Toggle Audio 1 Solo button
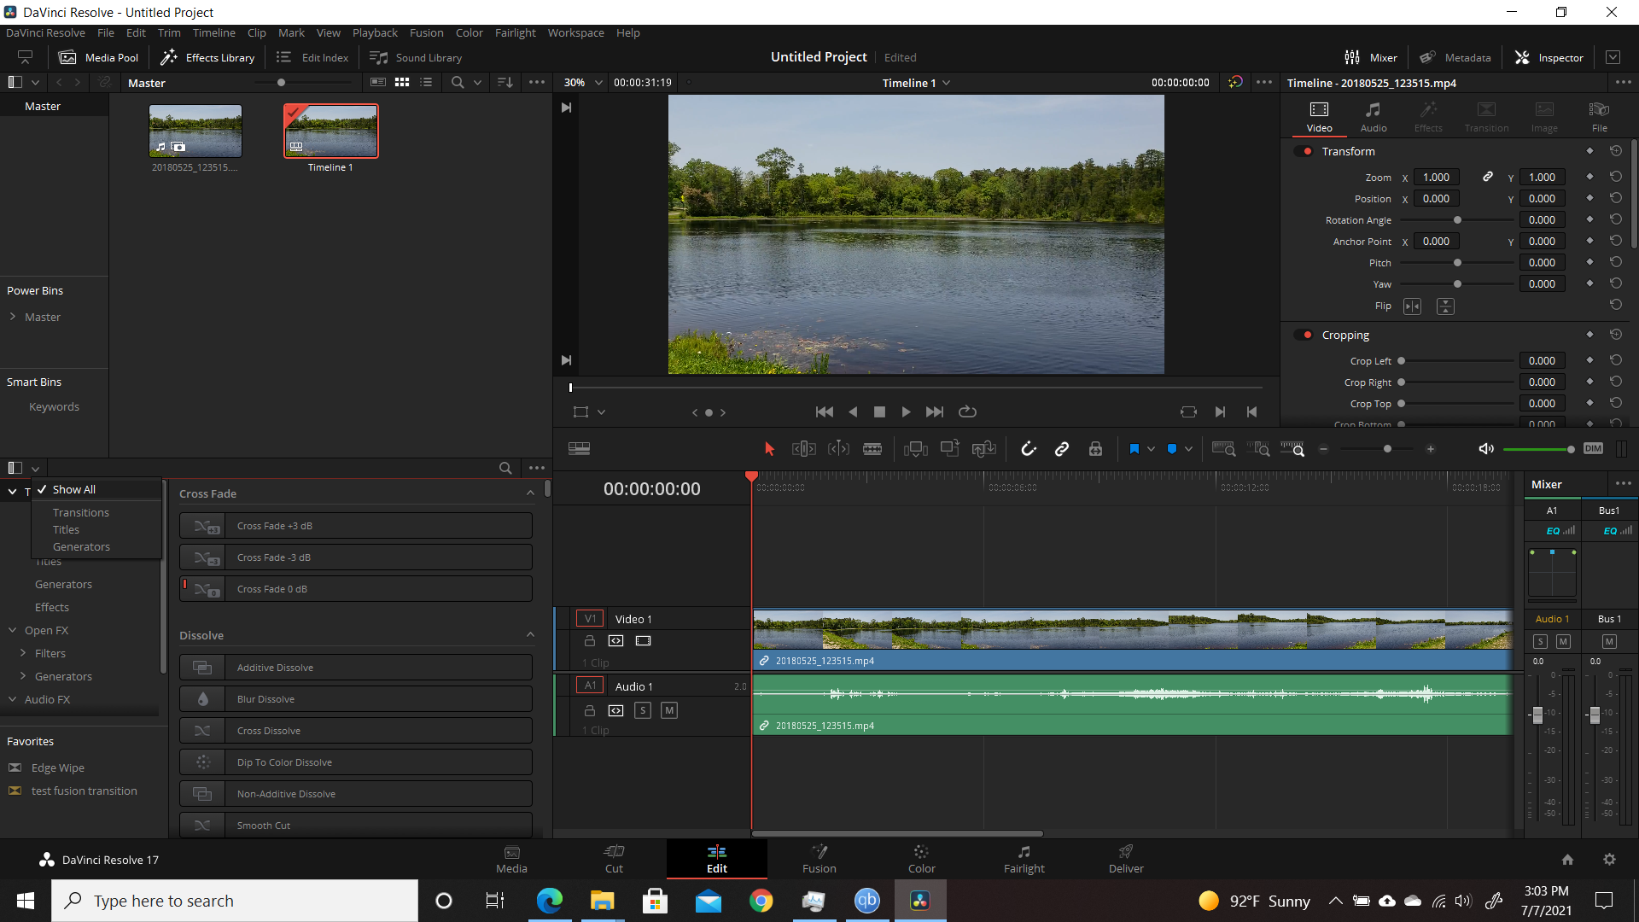The width and height of the screenshot is (1639, 922). click(x=643, y=710)
